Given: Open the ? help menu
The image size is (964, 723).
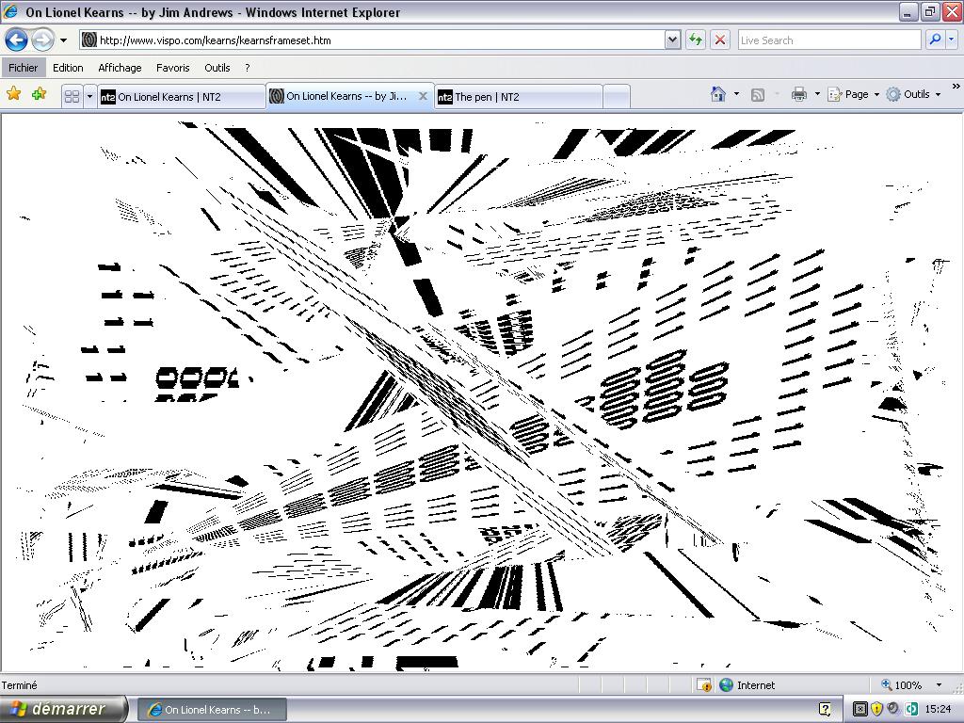Looking at the screenshot, I should click(x=248, y=68).
